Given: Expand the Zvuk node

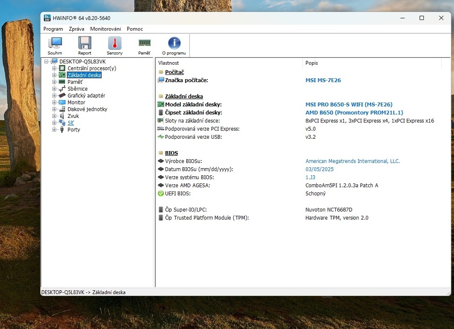Looking at the screenshot, I should tap(54, 116).
